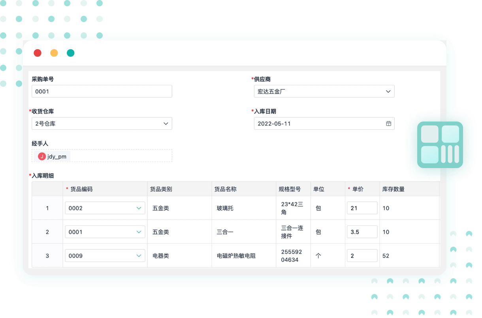Click the 入库日期 field label

[x=265, y=111]
